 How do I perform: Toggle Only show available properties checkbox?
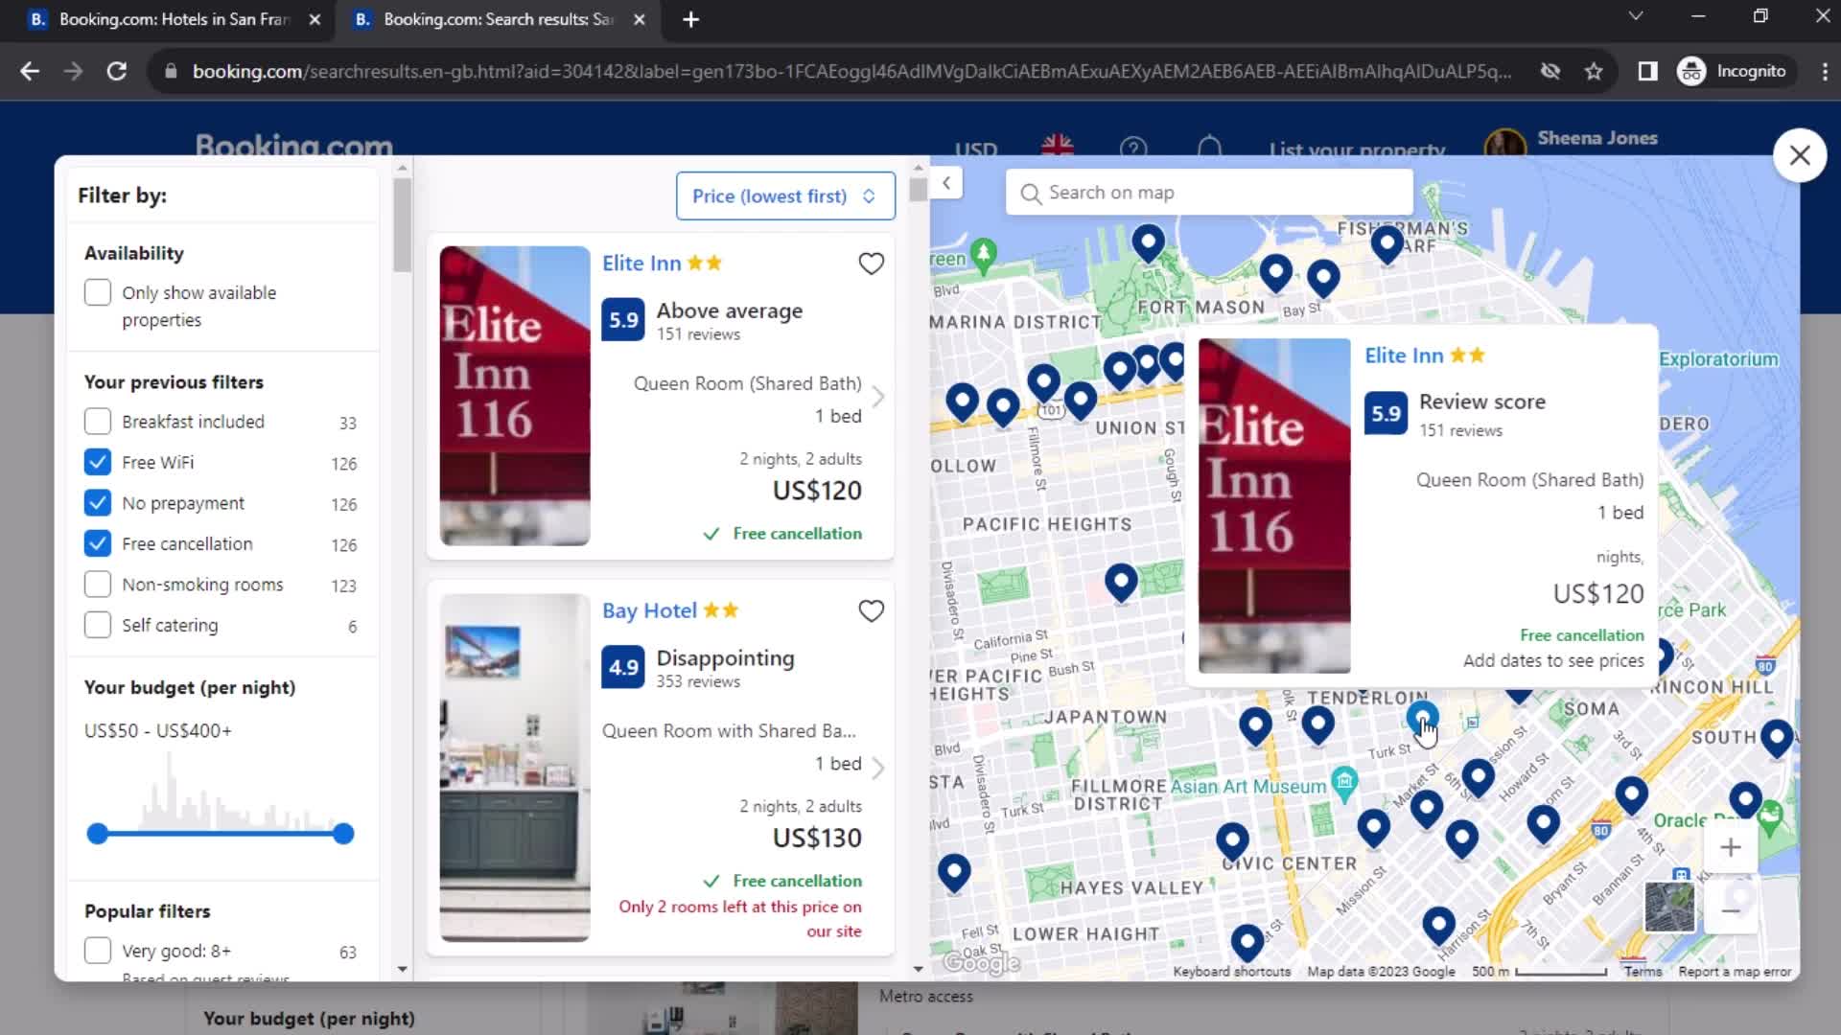[98, 292]
